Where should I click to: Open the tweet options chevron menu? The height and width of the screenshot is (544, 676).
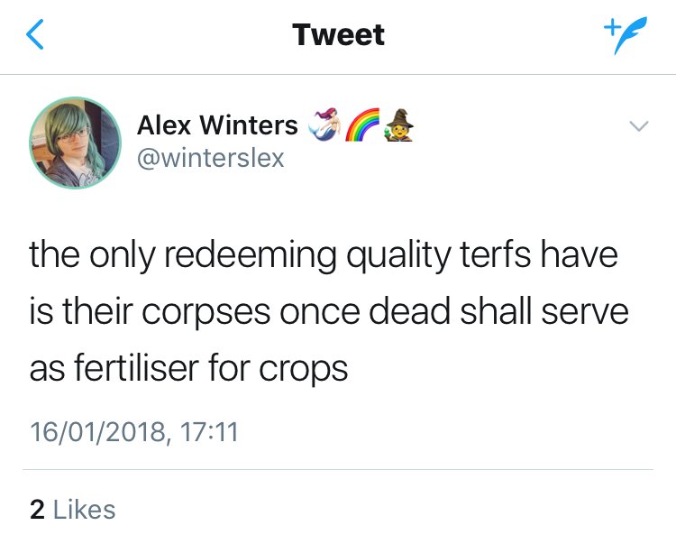637,126
